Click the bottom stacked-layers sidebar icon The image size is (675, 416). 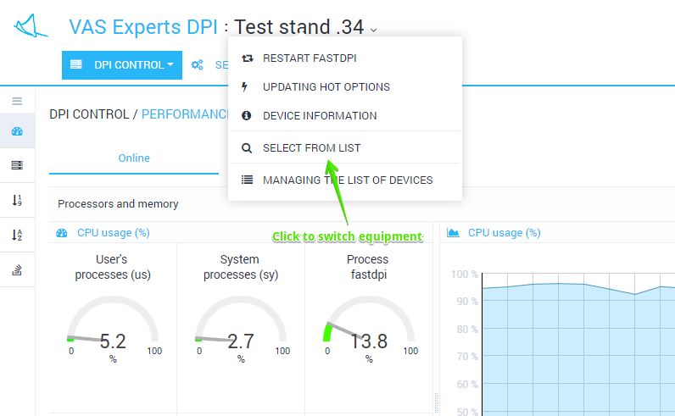click(17, 270)
